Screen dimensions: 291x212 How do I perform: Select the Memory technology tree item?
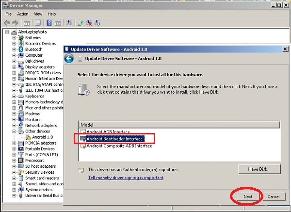click(x=44, y=102)
